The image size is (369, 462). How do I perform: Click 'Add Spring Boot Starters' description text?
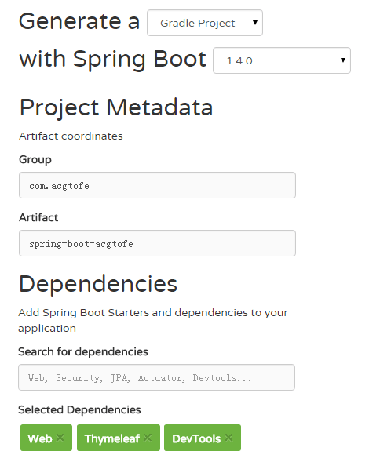(153, 320)
